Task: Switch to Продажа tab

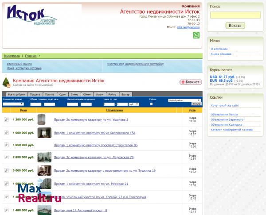Action: (35, 94)
